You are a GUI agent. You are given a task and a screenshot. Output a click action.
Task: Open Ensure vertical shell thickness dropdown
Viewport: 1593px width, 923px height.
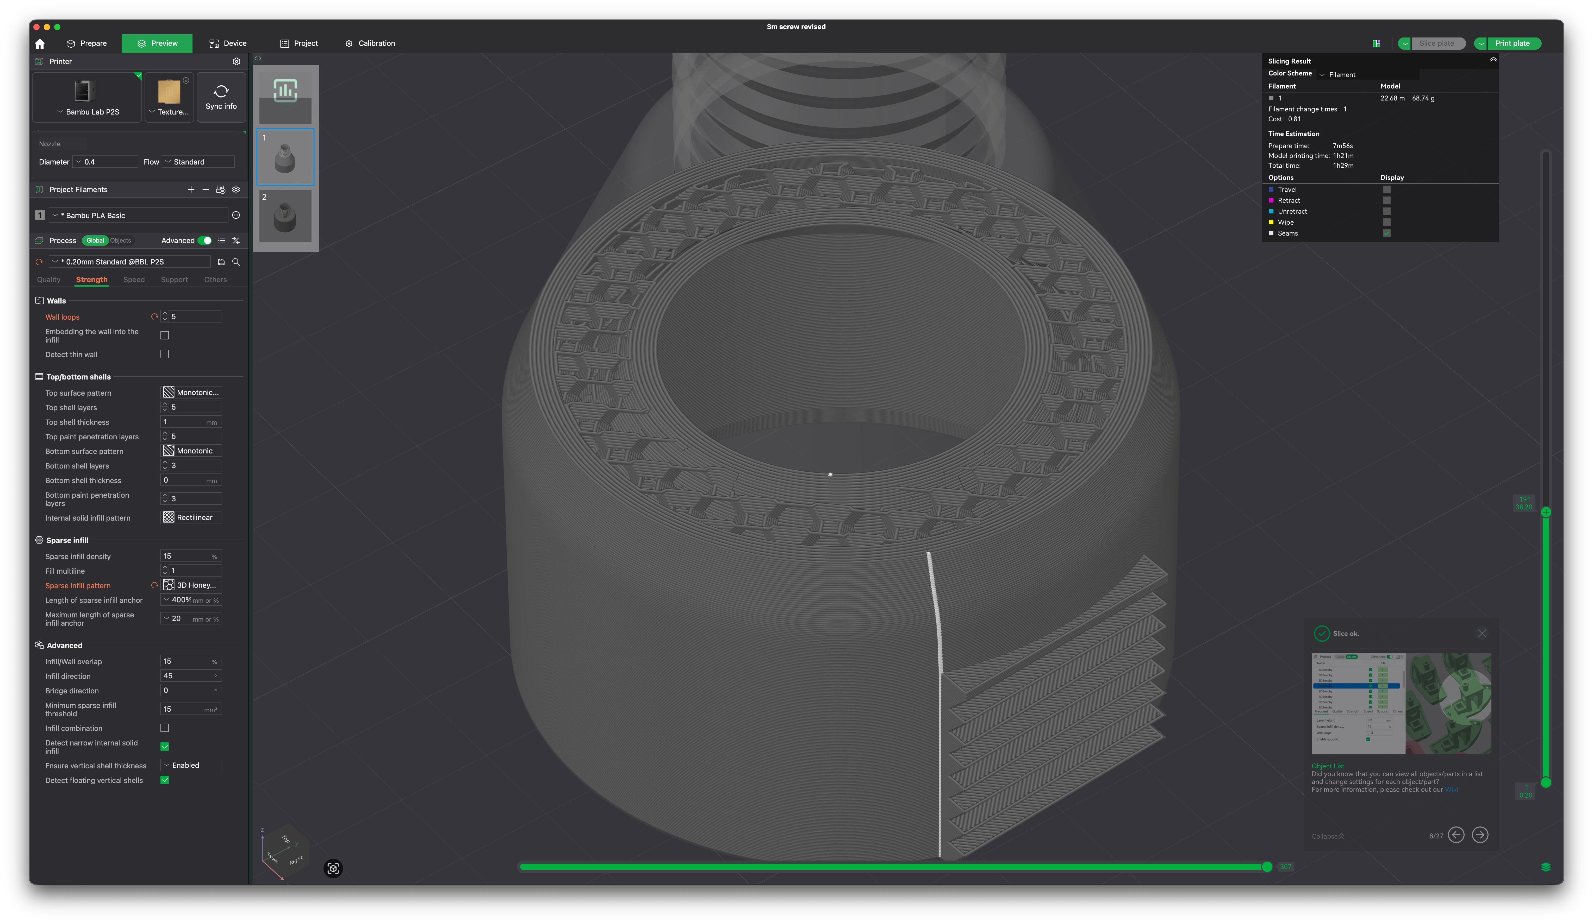(191, 765)
